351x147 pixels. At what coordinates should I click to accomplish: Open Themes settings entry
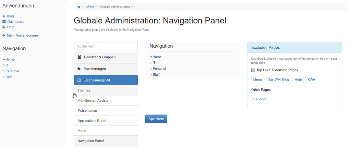[x=106, y=90]
